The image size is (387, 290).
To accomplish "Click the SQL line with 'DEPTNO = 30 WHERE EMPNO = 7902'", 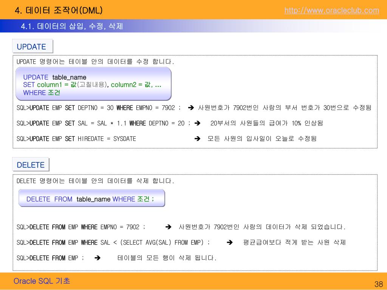I will [99, 108].
